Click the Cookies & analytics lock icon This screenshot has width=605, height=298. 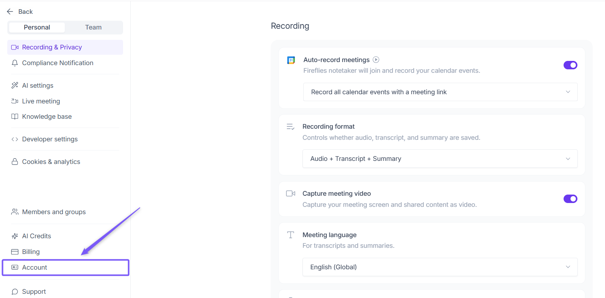click(15, 162)
